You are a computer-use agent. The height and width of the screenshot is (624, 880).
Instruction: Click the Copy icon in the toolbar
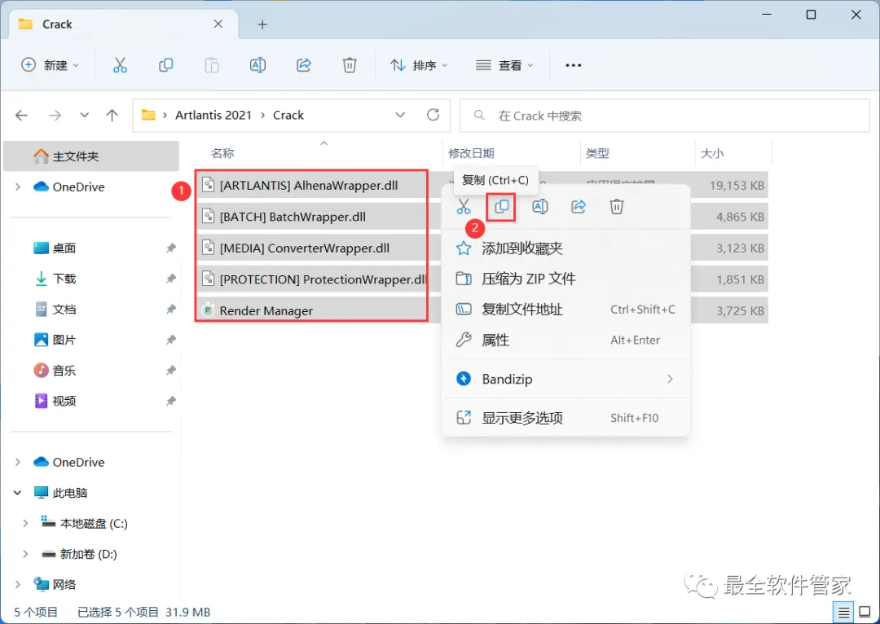166,65
